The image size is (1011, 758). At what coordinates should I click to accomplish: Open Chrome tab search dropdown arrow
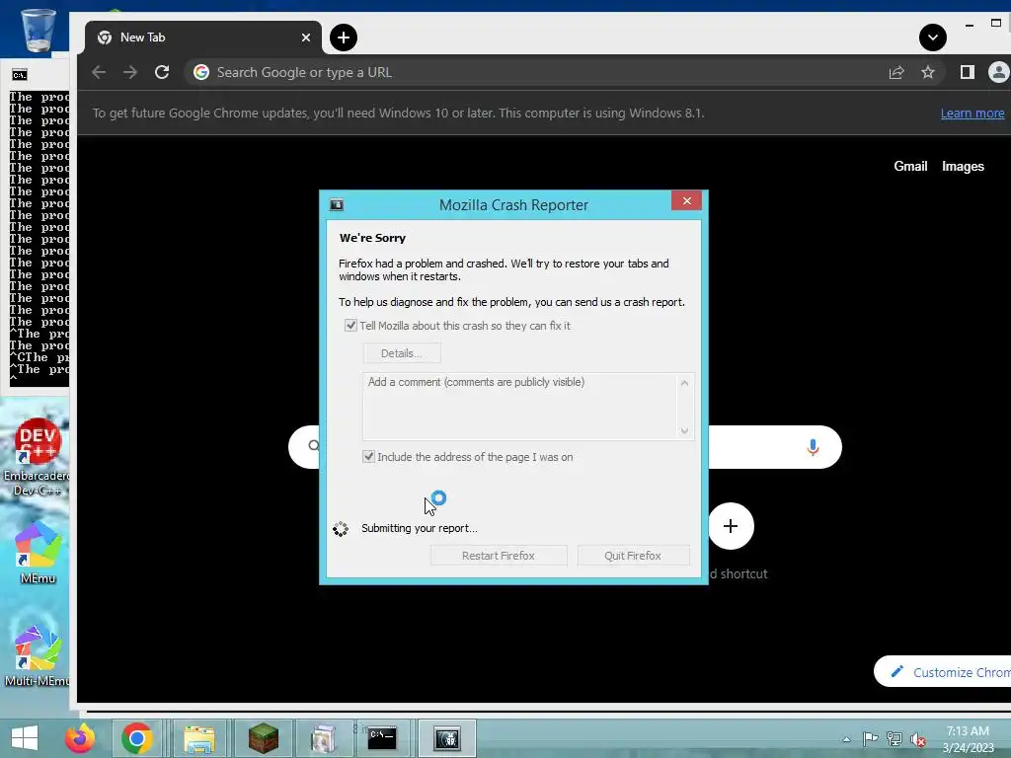click(933, 38)
